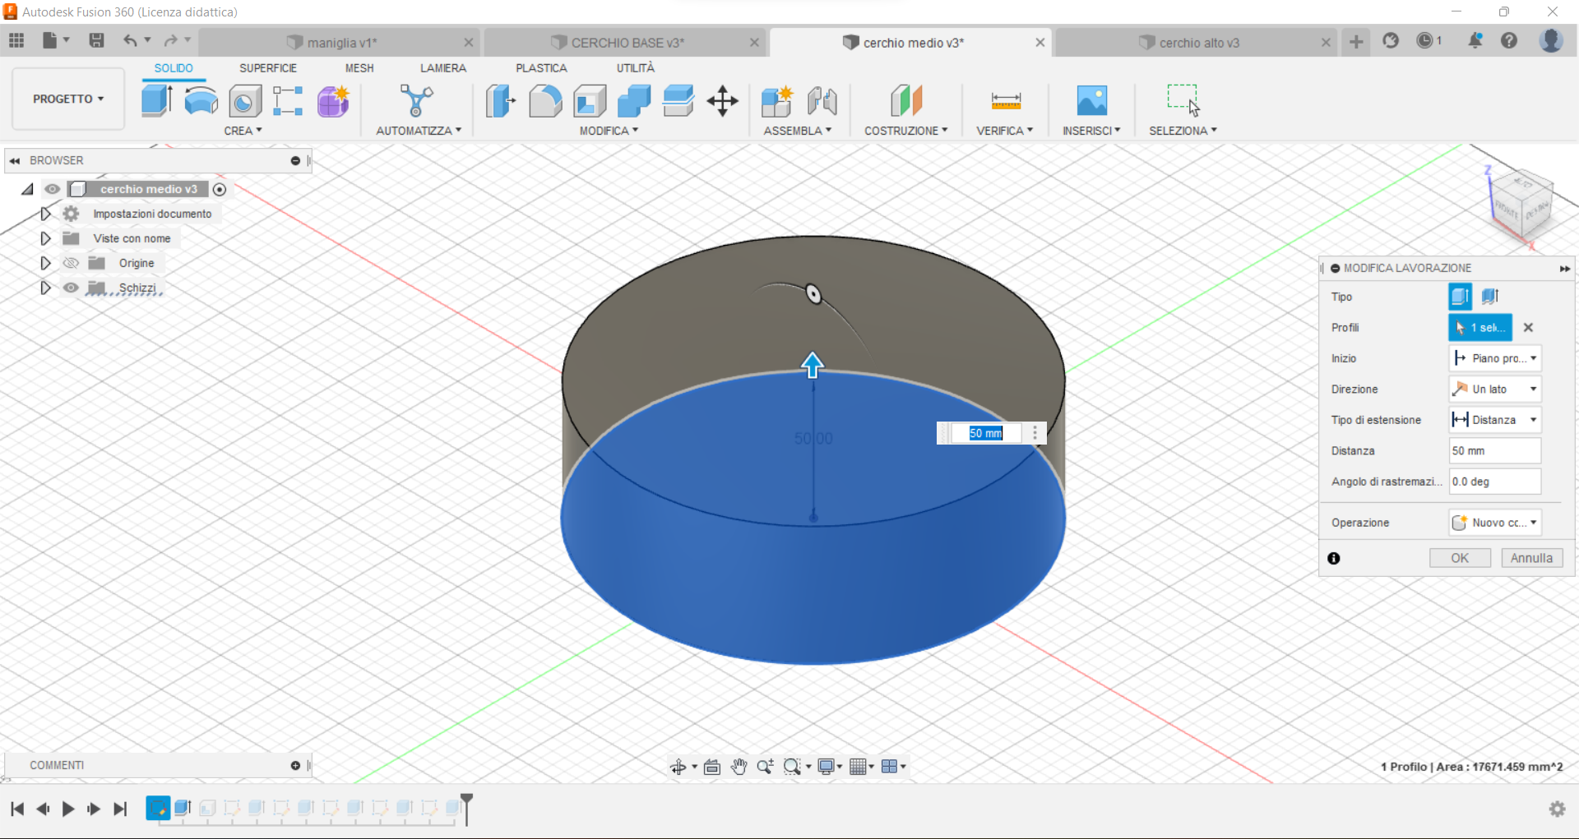Add a new document tab with plus

click(1356, 42)
